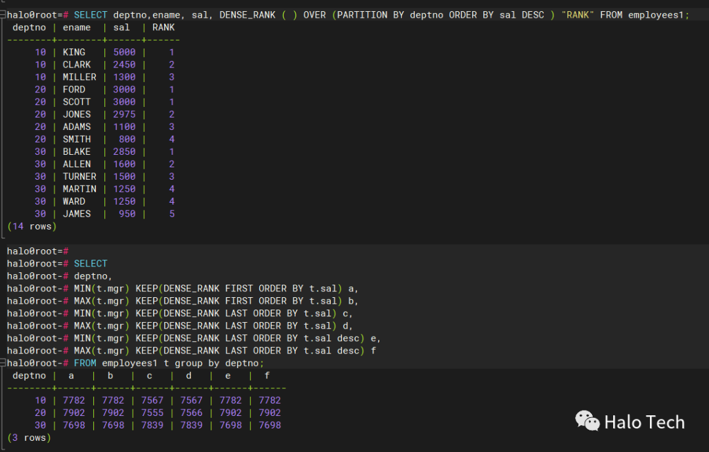This screenshot has width=709, height=452.
Task: Select the JONES employee name
Action: [76, 114]
